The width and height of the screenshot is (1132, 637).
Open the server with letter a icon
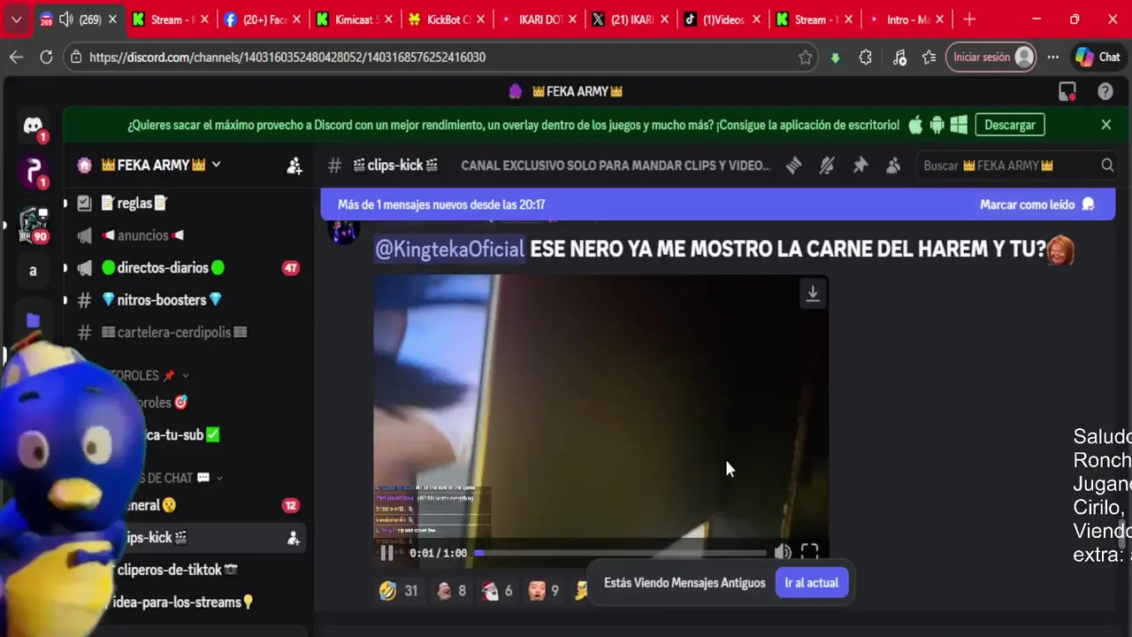tap(33, 271)
